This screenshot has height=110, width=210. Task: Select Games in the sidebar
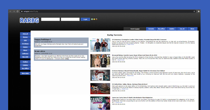(25, 47)
